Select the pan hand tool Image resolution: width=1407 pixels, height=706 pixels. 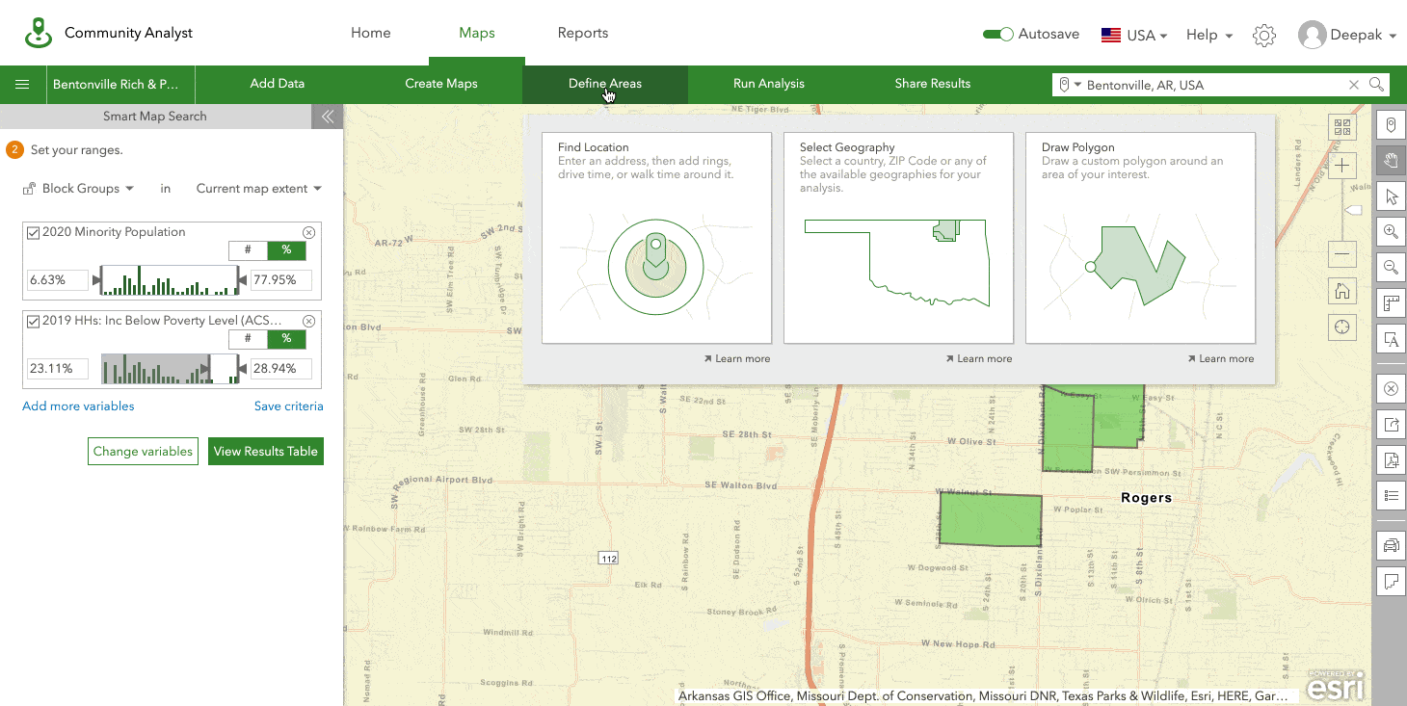pyautogui.click(x=1391, y=160)
